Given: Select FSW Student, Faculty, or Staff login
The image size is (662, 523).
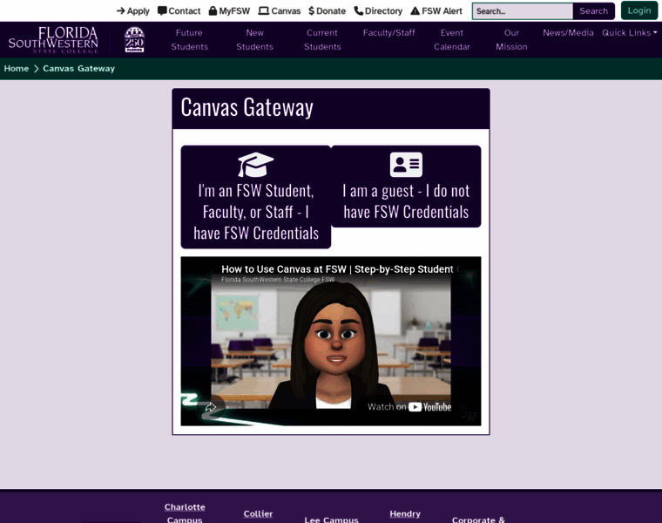Looking at the screenshot, I should pyautogui.click(x=256, y=197).
